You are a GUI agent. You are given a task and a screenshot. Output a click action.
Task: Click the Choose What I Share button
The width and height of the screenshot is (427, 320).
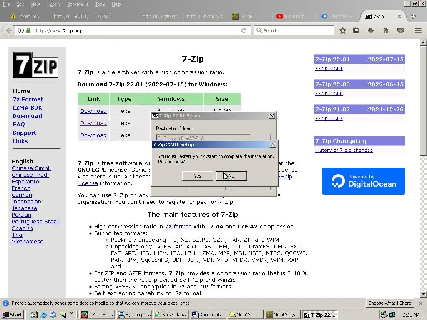tap(390, 303)
